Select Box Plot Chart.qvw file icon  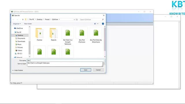click(x=82, y=33)
